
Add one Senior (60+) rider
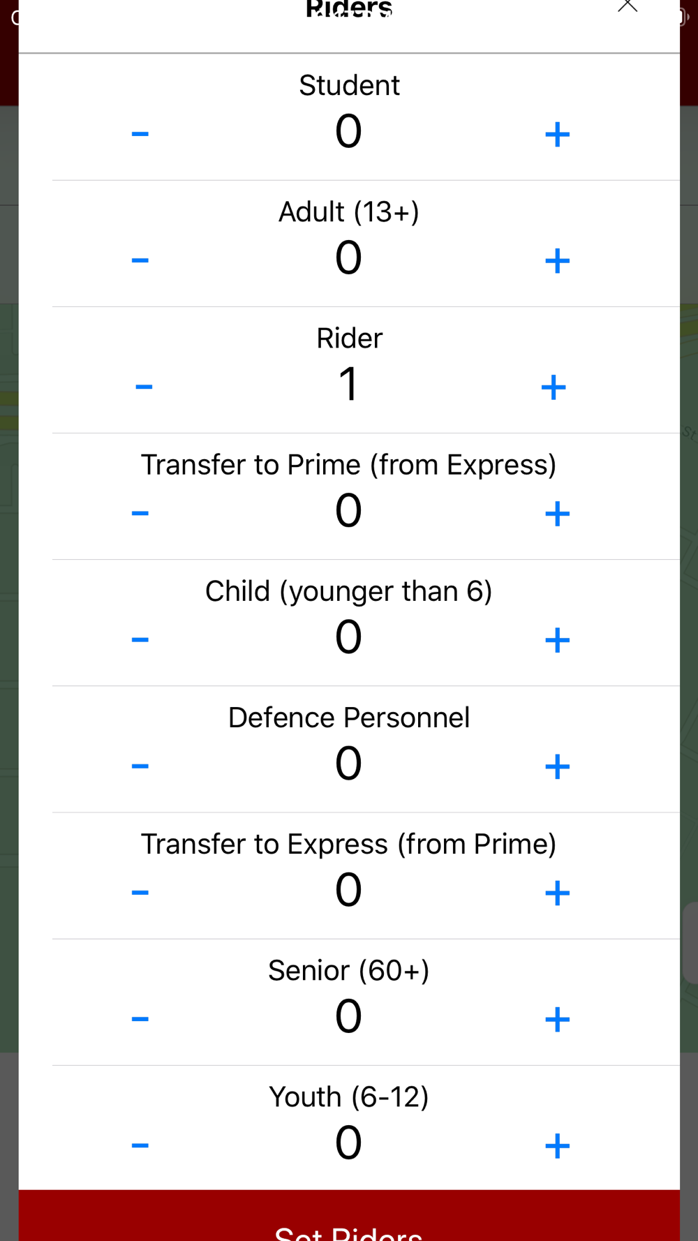(557, 1020)
